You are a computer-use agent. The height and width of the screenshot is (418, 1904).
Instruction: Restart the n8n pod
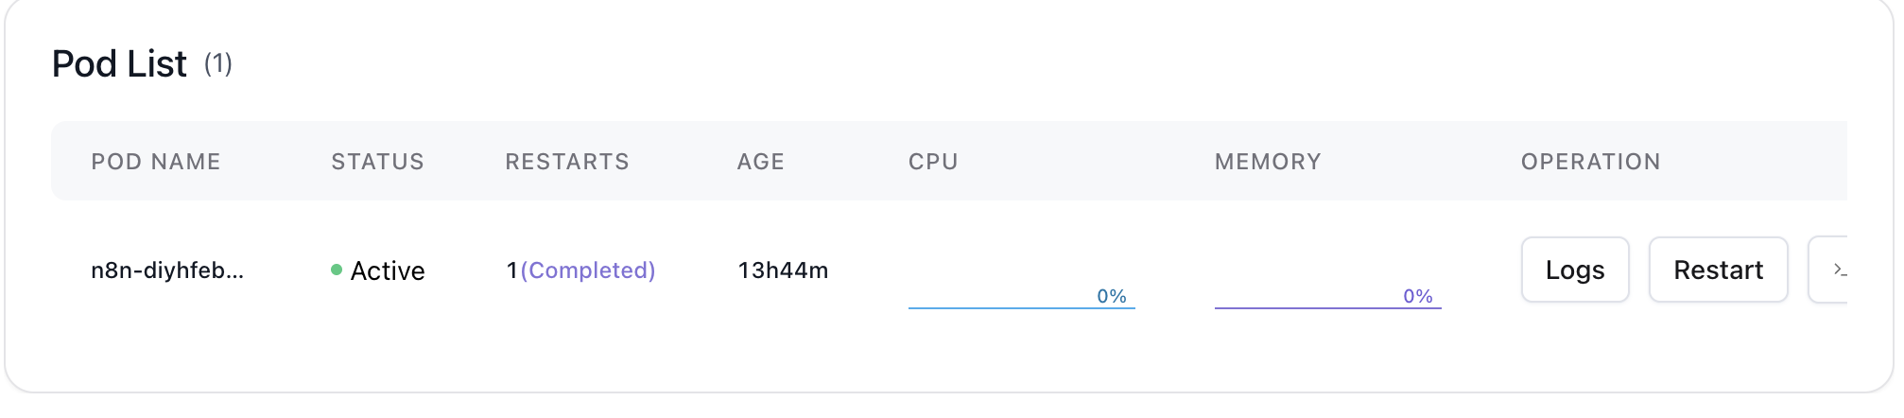coord(1718,270)
